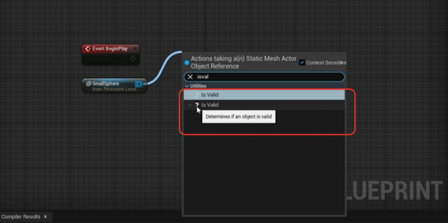Image resolution: width=448 pixels, height=223 pixels.
Task: Click the Event BeginPlay node title
Action: [x=110, y=49]
